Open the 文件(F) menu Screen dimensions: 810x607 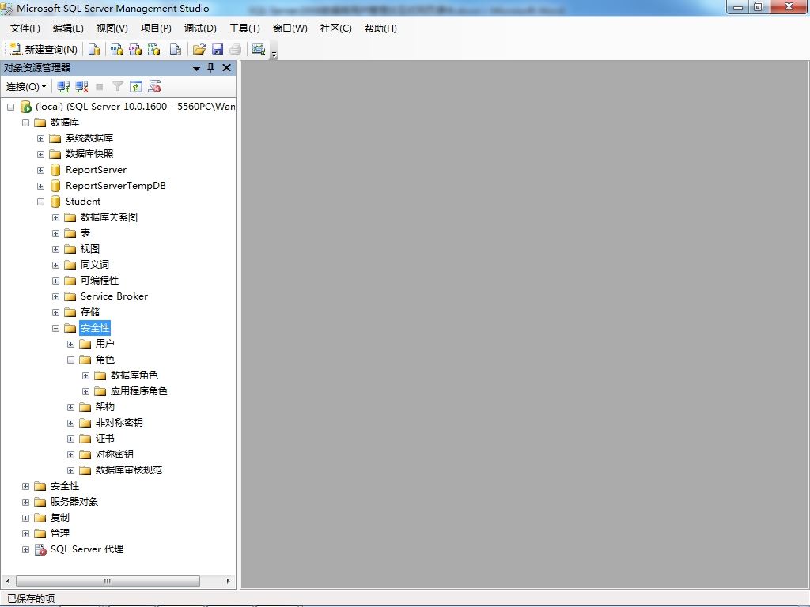pyautogui.click(x=25, y=28)
